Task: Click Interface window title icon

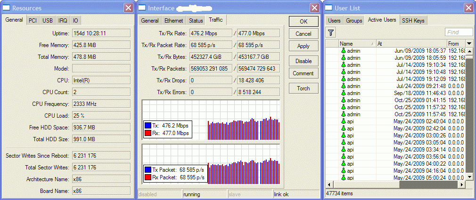Action: pyautogui.click(x=143, y=8)
